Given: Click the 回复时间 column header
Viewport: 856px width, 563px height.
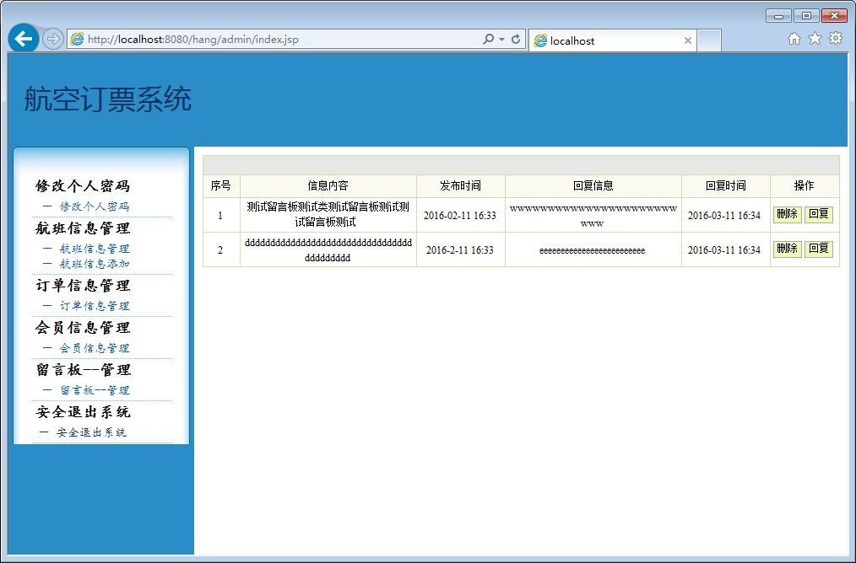Looking at the screenshot, I should (x=725, y=186).
